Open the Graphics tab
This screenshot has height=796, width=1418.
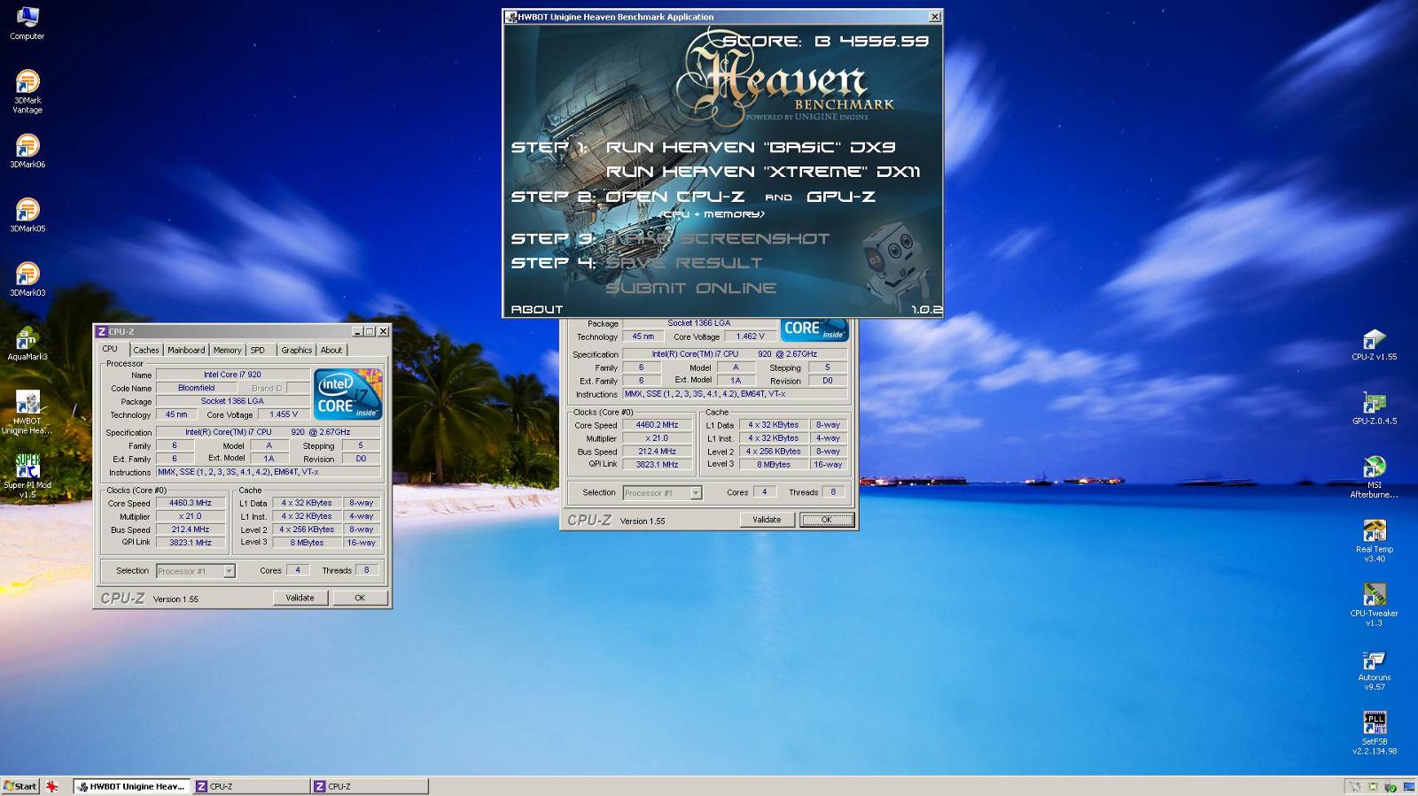click(x=297, y=350)
